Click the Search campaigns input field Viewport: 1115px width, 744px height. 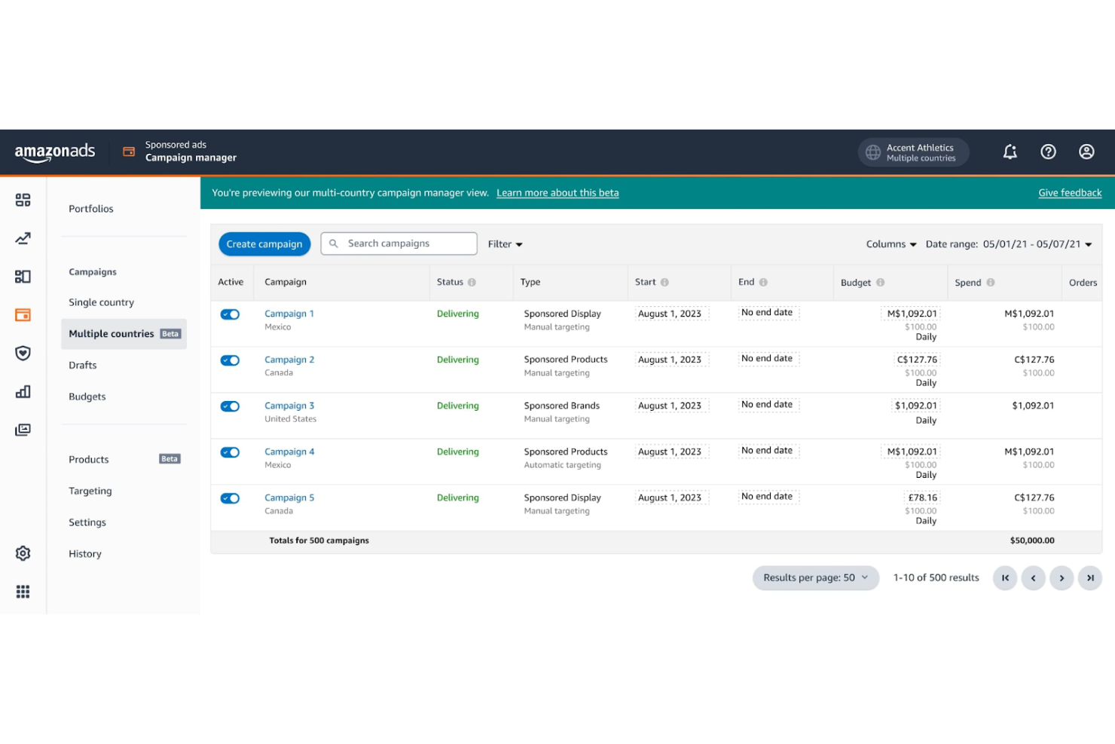coord(407,243)
